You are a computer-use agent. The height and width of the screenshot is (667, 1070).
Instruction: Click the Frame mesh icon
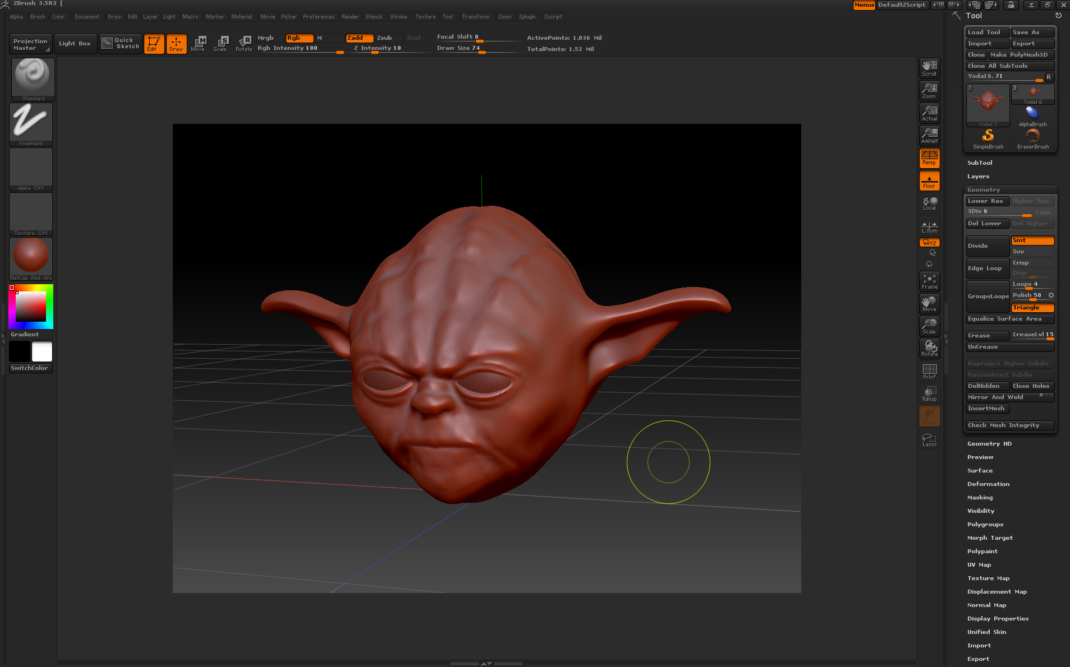point(929,281)
